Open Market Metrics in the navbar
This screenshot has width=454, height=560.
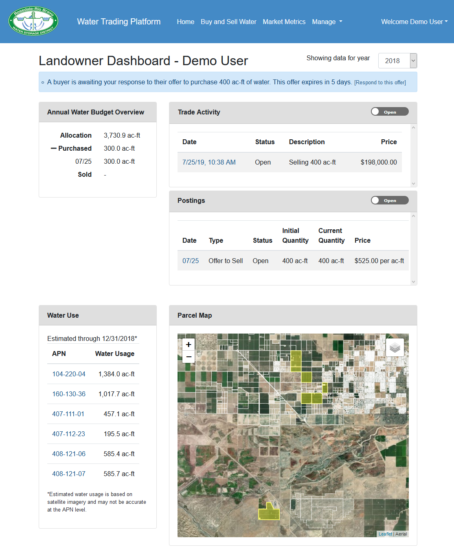click(x=284, y=22)
